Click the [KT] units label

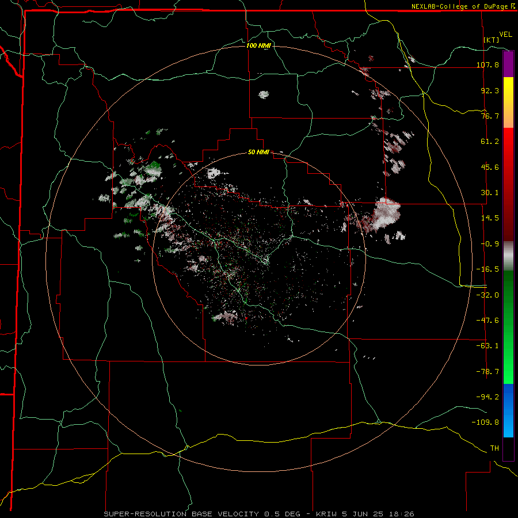pyautogui.click(x=492, y=40)
